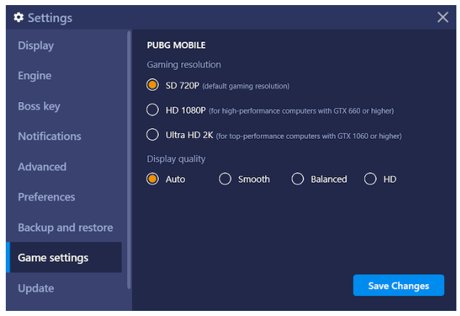Open the Preferences section

(x=46, y=197)
